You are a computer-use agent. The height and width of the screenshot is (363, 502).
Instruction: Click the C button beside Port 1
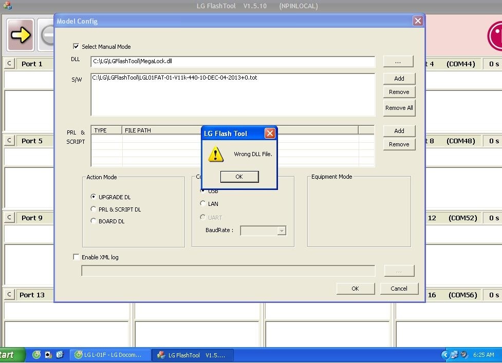coord(9,64)
